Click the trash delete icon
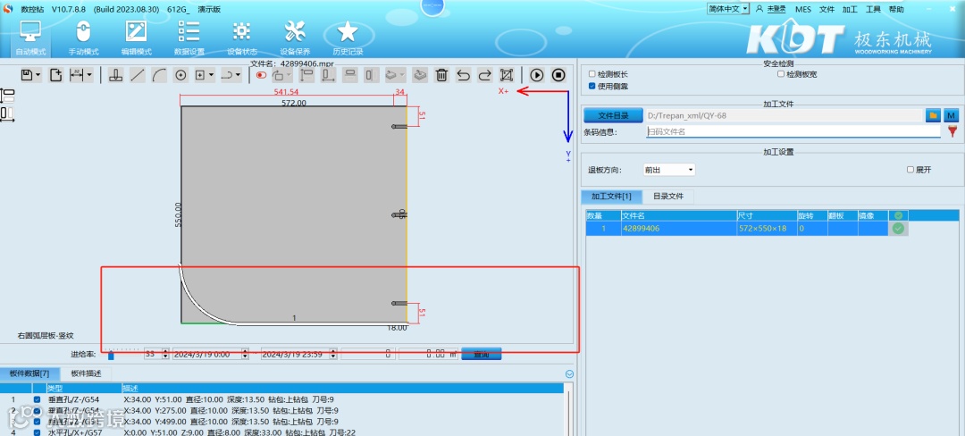The image size is (965, 436). tap(441, 75)
